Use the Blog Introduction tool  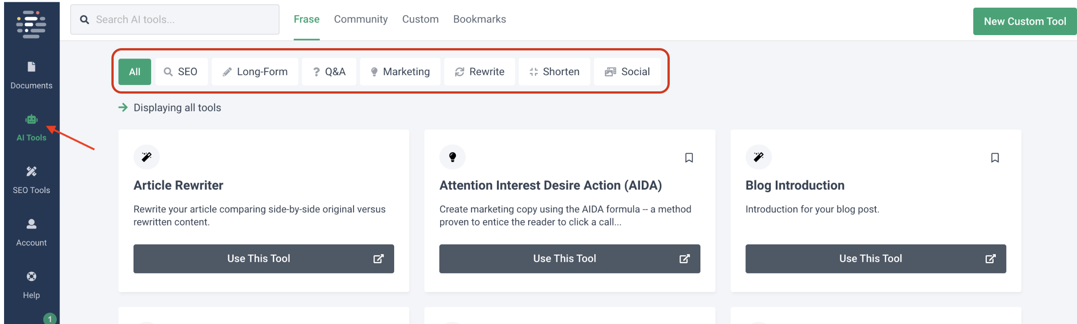(875, 259)
